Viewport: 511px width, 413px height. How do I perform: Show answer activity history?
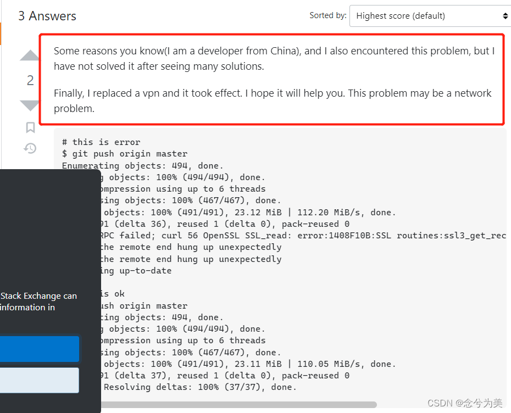pos(30,148)
